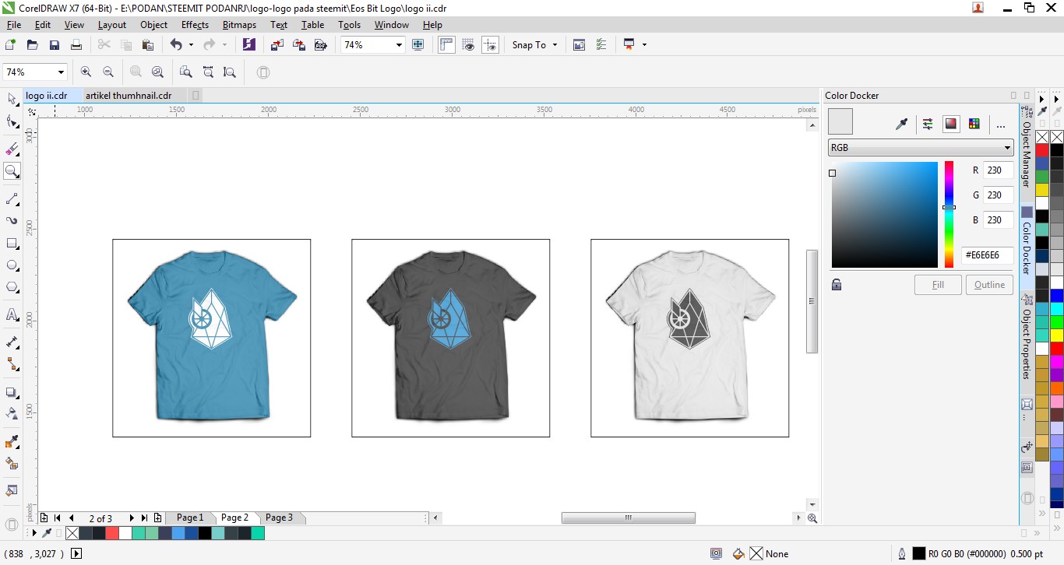
Task: Select the Drop Shadow tool
Action: pyautogui.click(x=12, y=392)
